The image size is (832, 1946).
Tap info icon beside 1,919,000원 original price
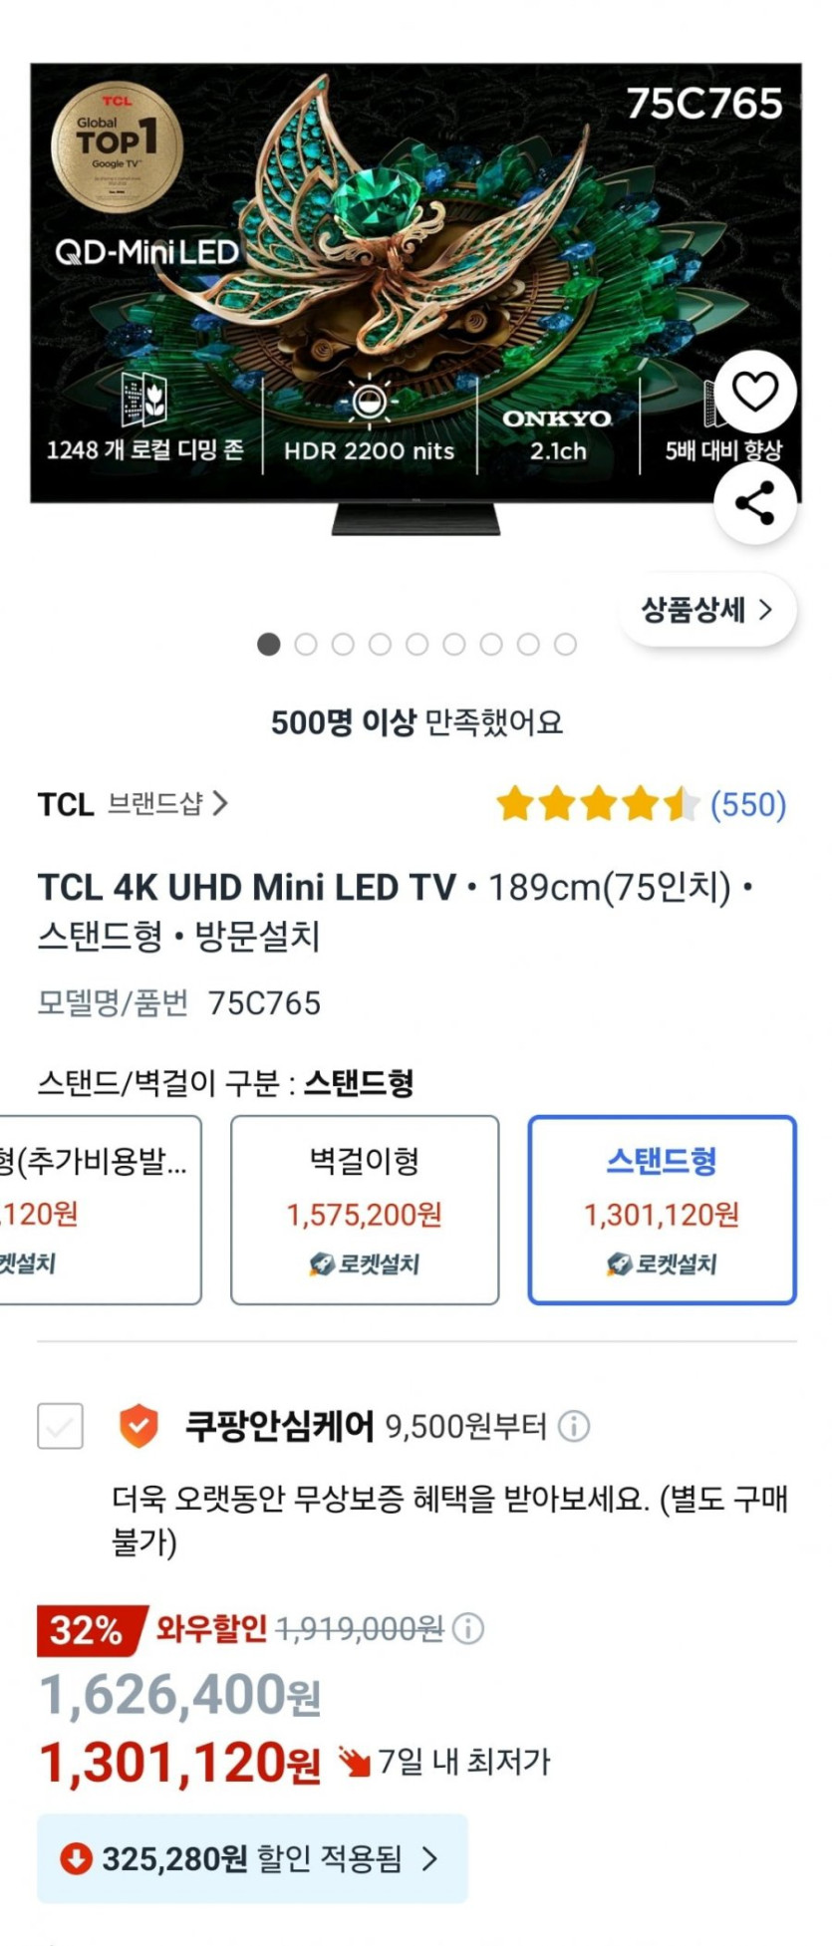click(468, 1629)
